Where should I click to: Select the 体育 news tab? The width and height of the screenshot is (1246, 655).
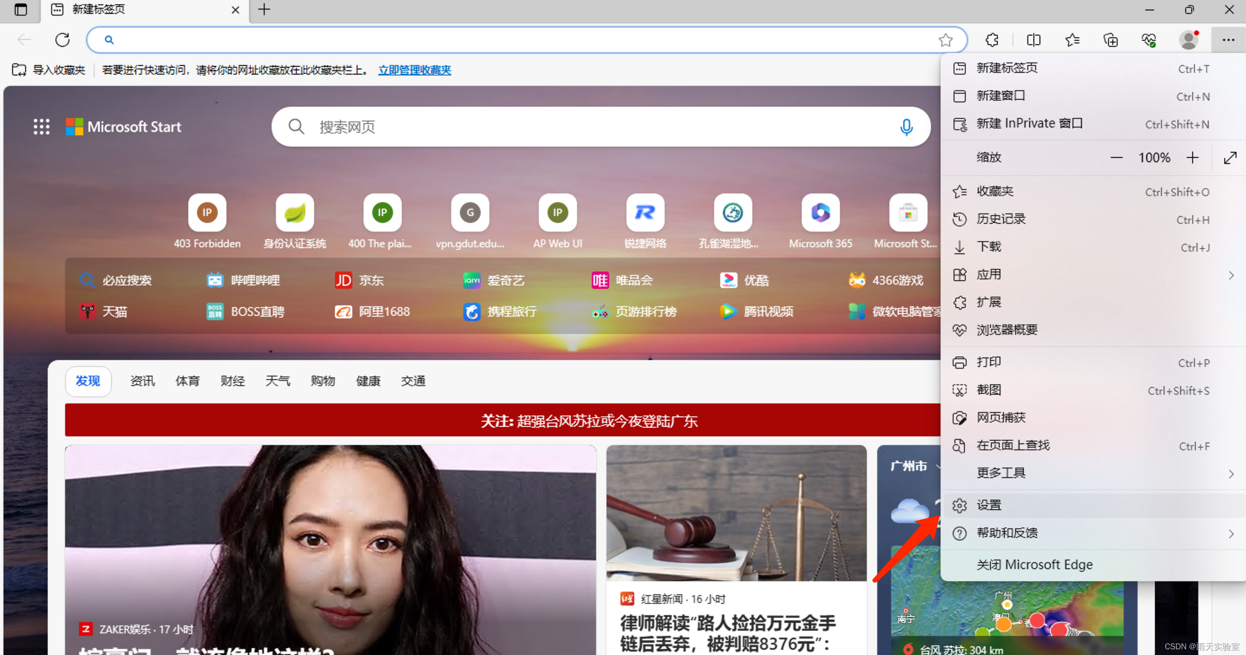(x=187, y=381)
